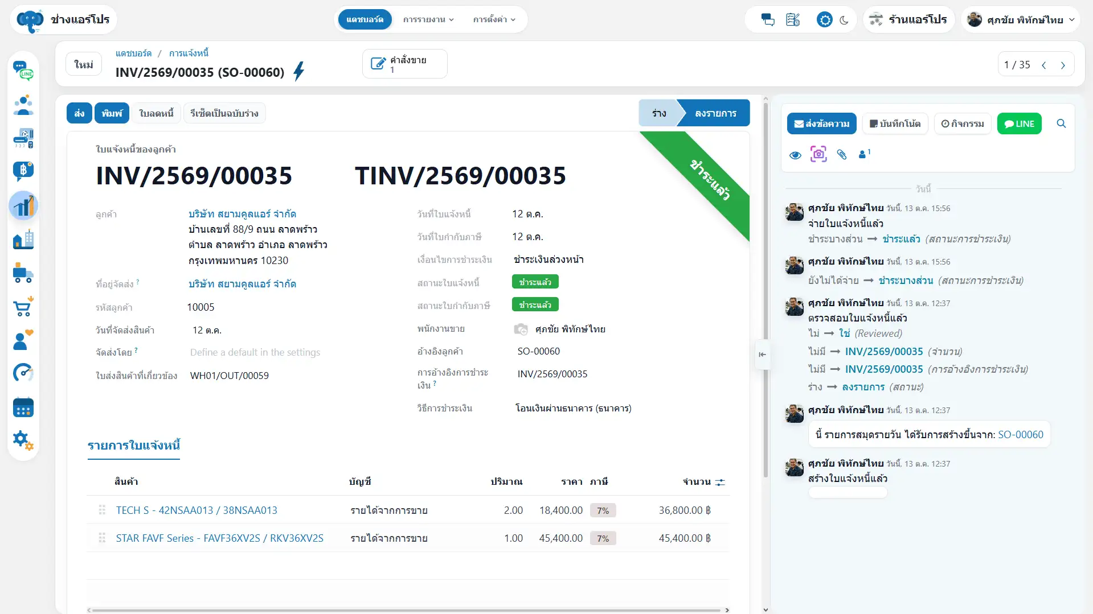
Task: Open the contacts people icon in sidebar
Action: coord(23,105)
